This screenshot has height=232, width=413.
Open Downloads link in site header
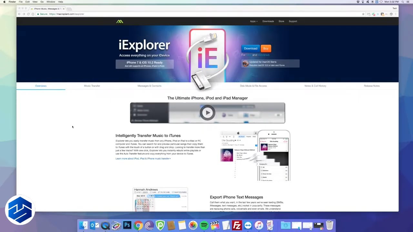tap(268, 21)
